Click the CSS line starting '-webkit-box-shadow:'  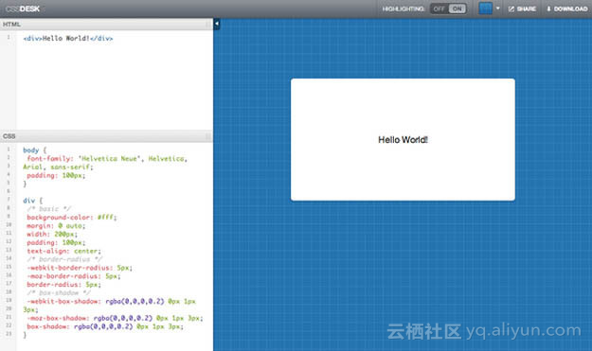111,302
